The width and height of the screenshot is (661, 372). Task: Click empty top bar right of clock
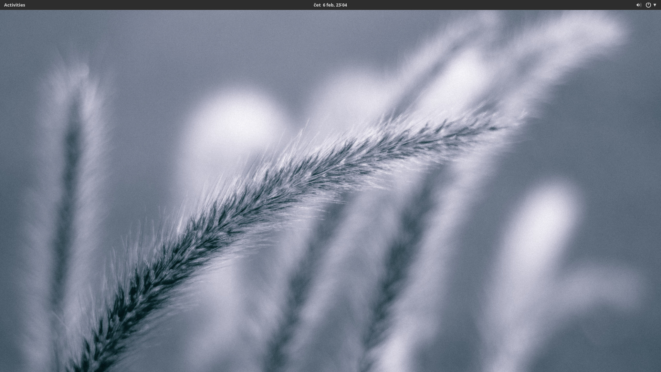click(482, 5)
